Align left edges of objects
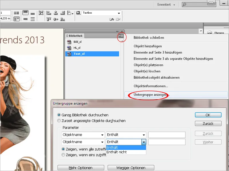The image size is (229, 171). (49, 13)
